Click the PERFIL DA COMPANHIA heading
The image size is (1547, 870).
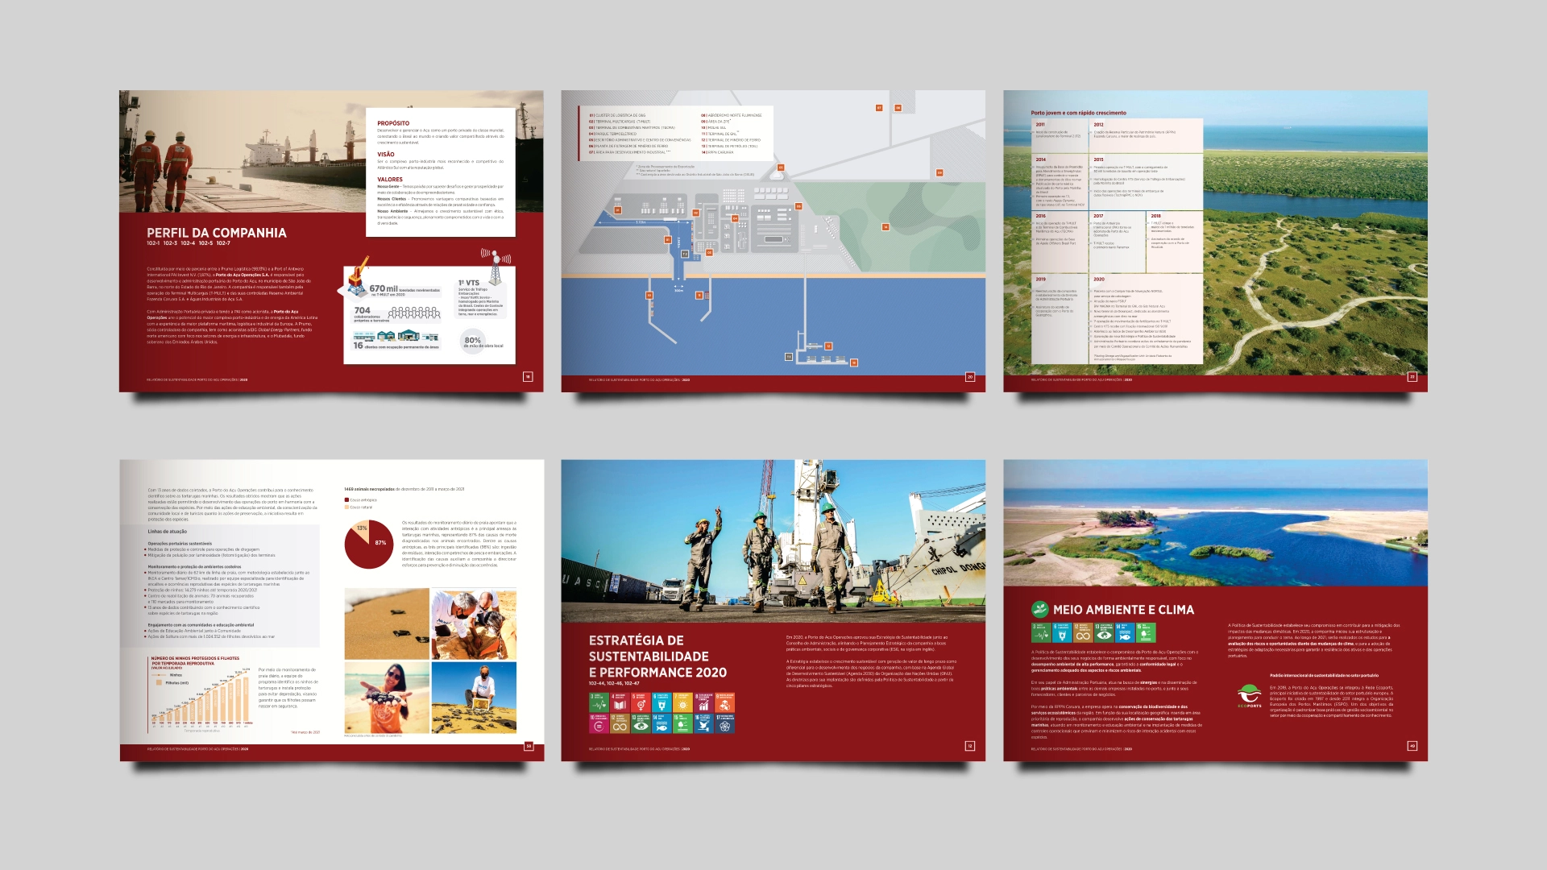point(217,233)
